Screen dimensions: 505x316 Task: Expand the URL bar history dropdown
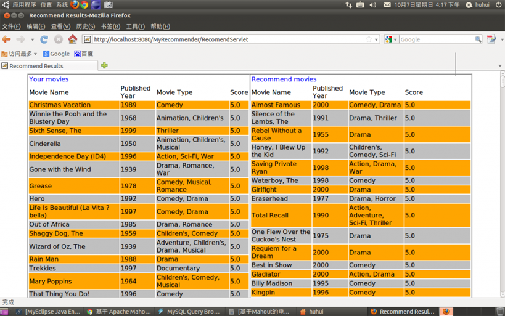(x=376, y=39)
